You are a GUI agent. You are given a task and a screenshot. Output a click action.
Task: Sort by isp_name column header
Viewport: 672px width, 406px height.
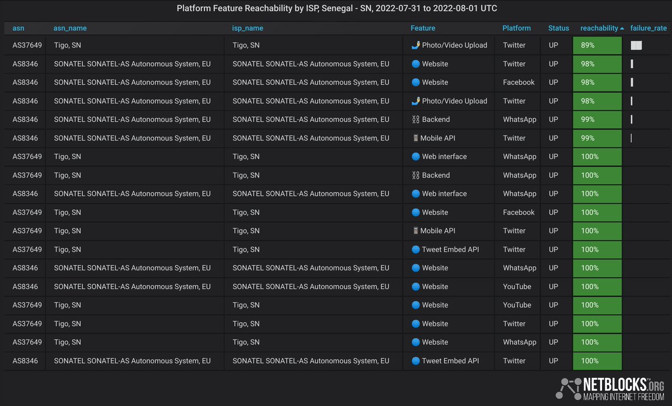248,28
